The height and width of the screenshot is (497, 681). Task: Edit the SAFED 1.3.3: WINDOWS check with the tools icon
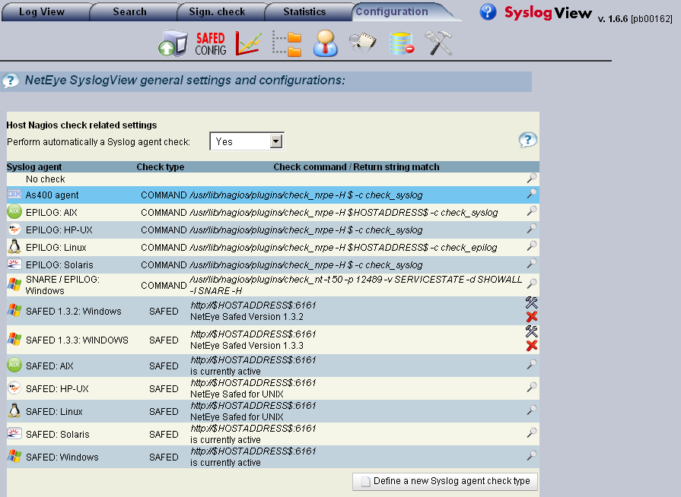point(532,331)
